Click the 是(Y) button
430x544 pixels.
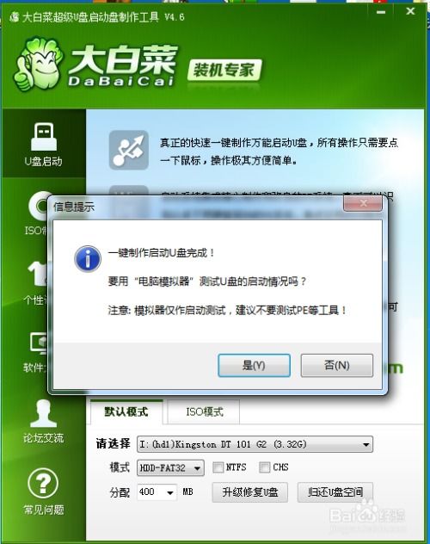pos(254,365)
